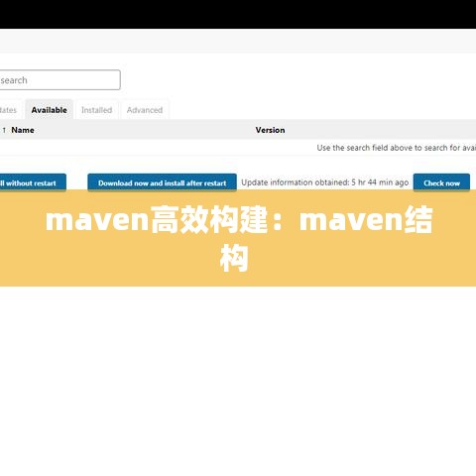Click the Check now button
The image size is (476, 476).
tap(441, 182)
